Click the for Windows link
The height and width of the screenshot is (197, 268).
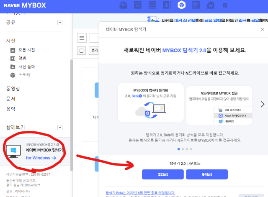coord(41,158)
